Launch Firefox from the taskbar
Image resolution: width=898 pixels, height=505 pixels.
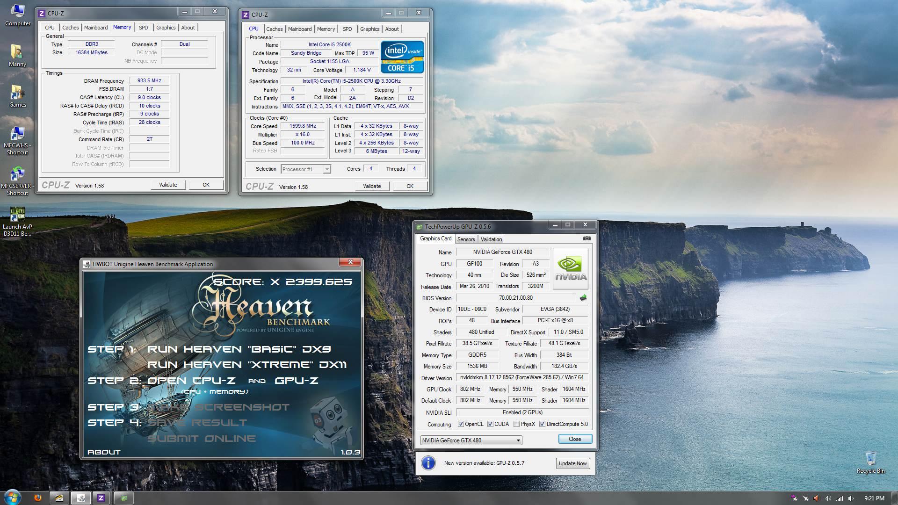point(38,498)
